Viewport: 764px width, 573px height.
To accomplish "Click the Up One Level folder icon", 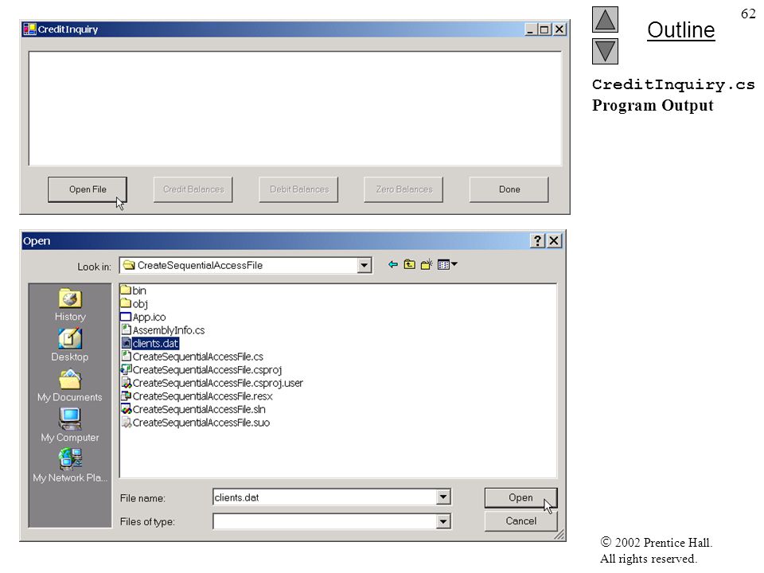I will (x=409, y=264).
